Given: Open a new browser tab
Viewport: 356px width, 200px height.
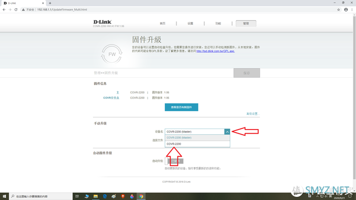Looking at the screenshot, I should [x=50, y=3].
